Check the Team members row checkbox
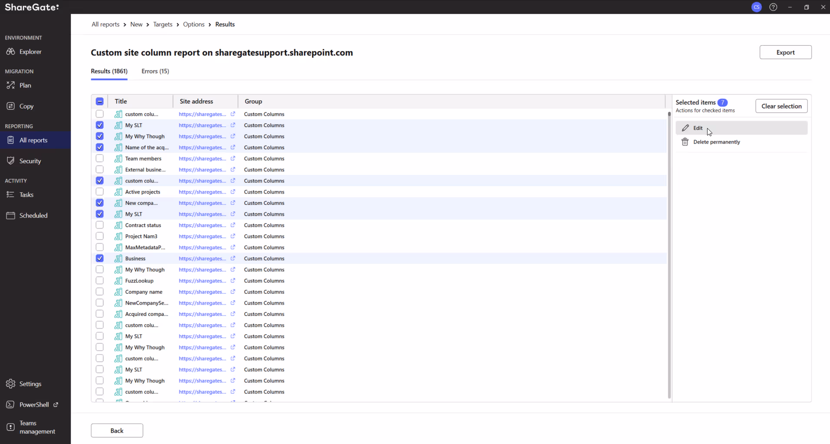 click(99, 158)
